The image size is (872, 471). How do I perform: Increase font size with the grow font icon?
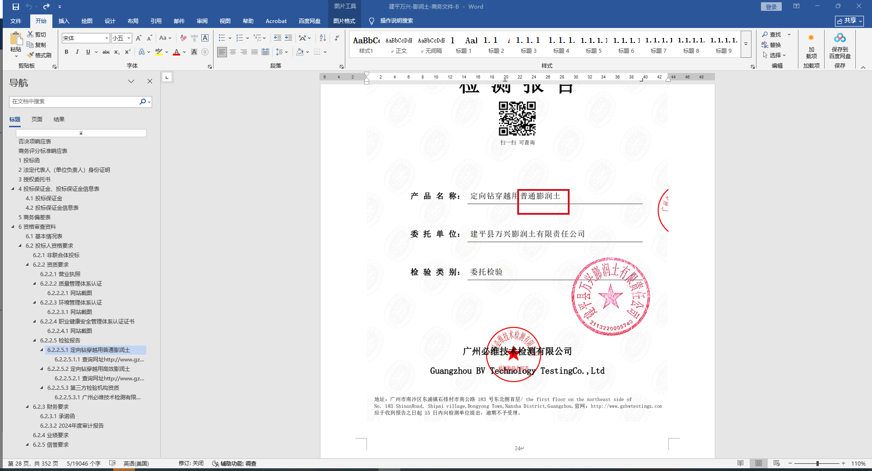(139, 38)
